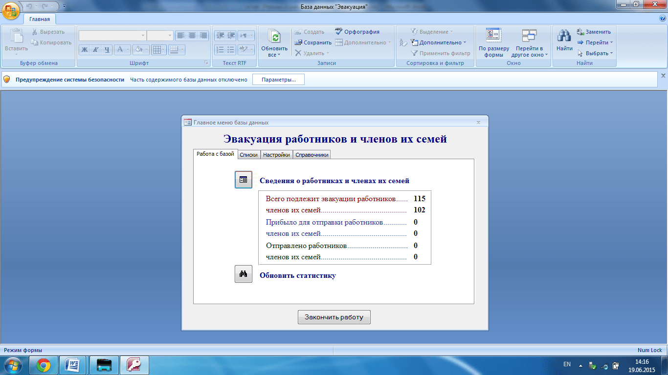Expand the Select (Выбрать) dropdown

tap(595, 53)
